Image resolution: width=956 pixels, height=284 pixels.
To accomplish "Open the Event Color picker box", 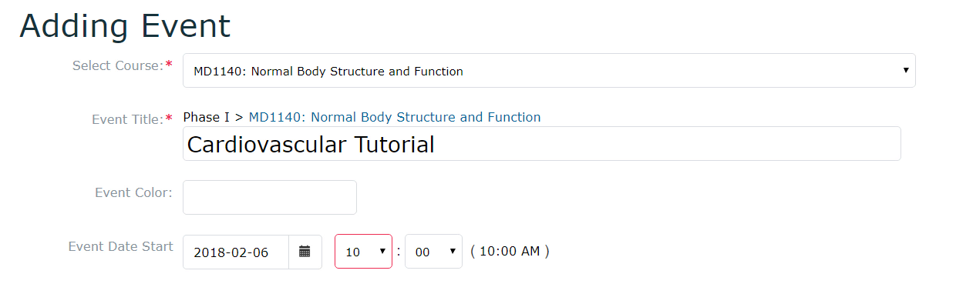I will tap(270, 197).
